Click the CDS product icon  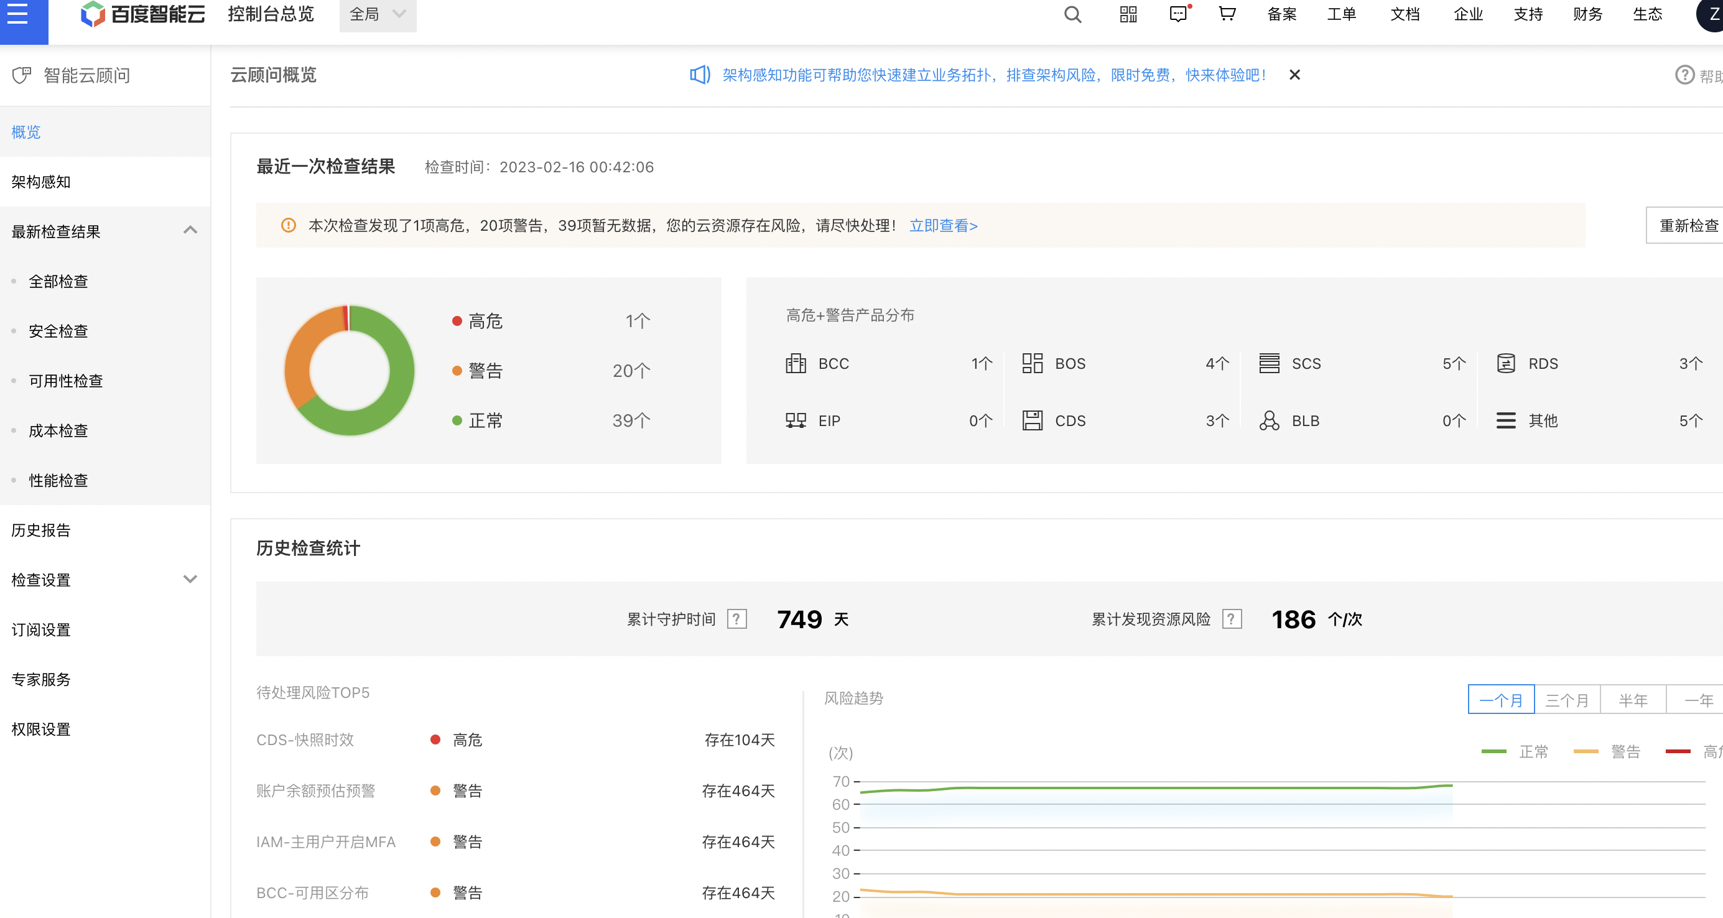point(1032,420)
